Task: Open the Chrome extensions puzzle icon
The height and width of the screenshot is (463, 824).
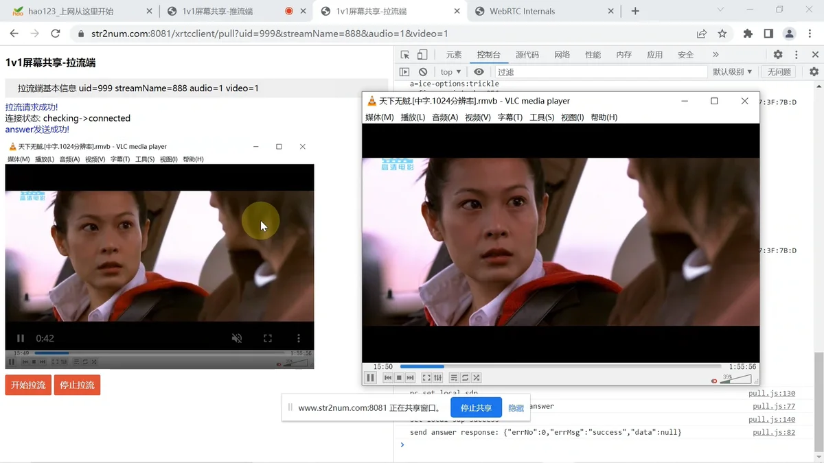Action: tap(748, 34)
